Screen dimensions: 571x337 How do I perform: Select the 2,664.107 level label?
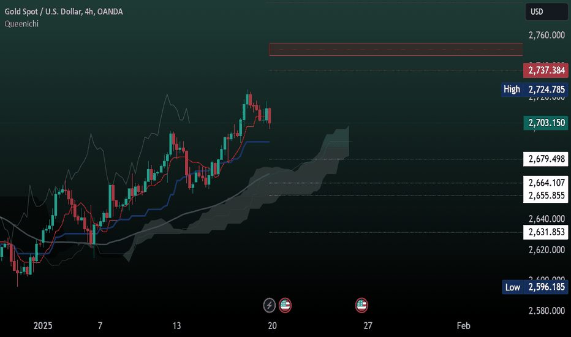[x=545, y=183]
